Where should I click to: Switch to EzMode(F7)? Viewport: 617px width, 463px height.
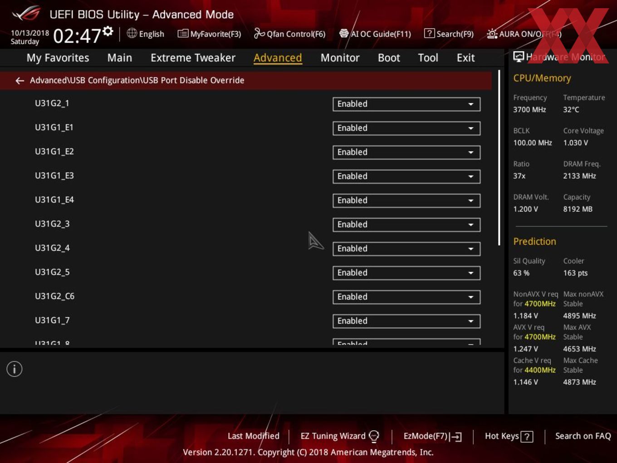[432, 436]
